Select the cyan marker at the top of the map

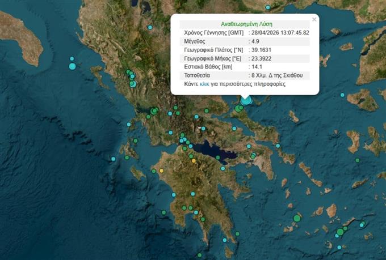pos(268,8)
